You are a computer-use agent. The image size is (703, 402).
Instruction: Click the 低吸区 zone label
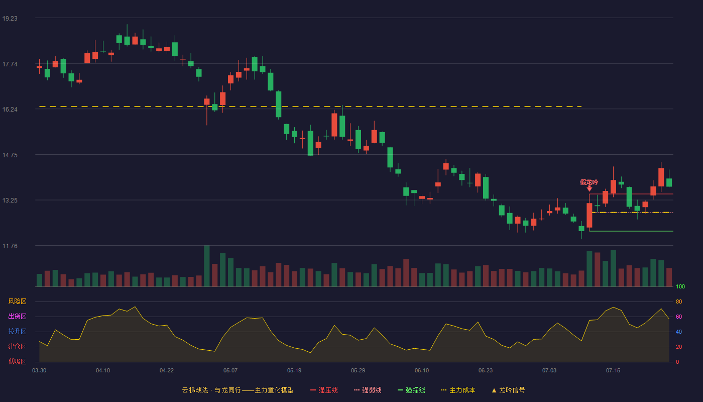(x=17, y=362)
